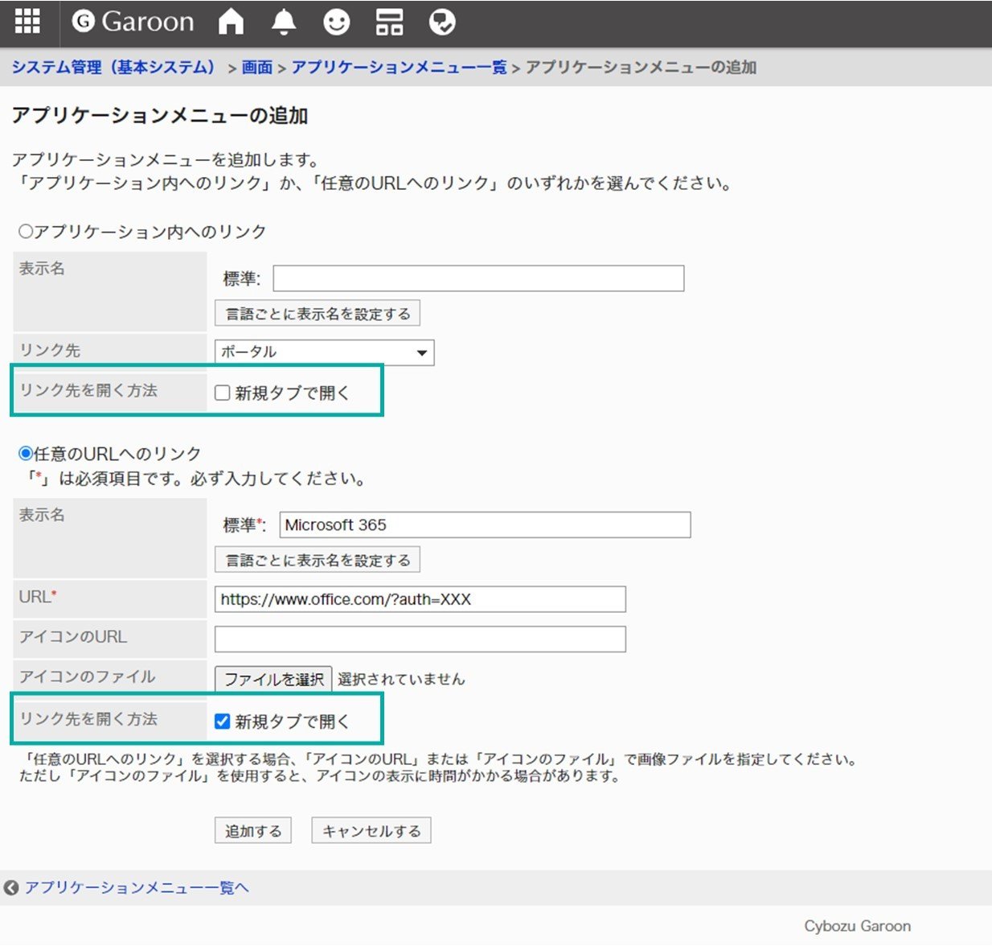Image resolution: width=992 pixels, height=946 pixels.
Task: Open the ポータル link destination dropdown
Action: coord(325,352)
